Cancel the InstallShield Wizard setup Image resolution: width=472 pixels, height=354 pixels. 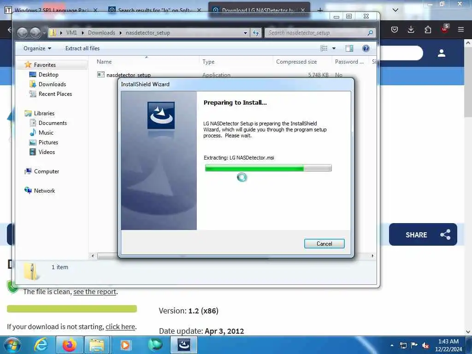point(324,243)
